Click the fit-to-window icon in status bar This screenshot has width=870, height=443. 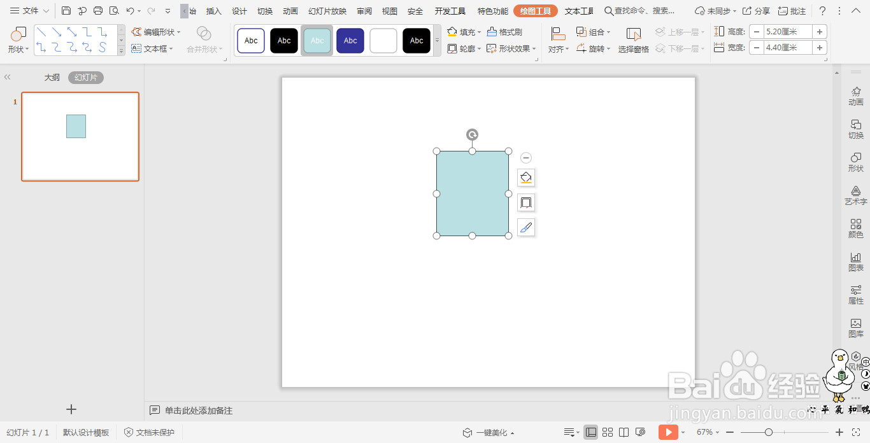857,432
